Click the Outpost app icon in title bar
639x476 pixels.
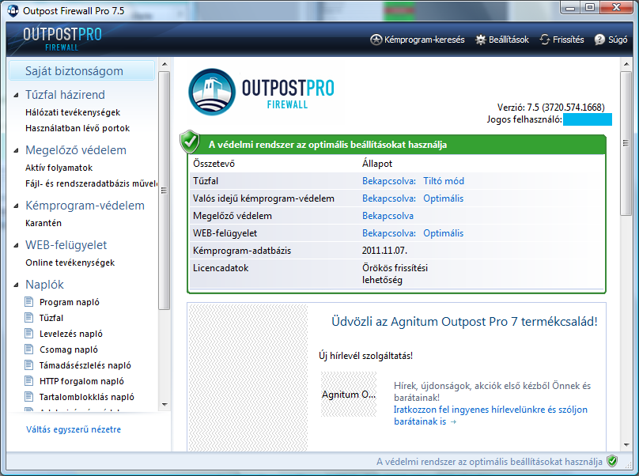(x=13, y=10)
